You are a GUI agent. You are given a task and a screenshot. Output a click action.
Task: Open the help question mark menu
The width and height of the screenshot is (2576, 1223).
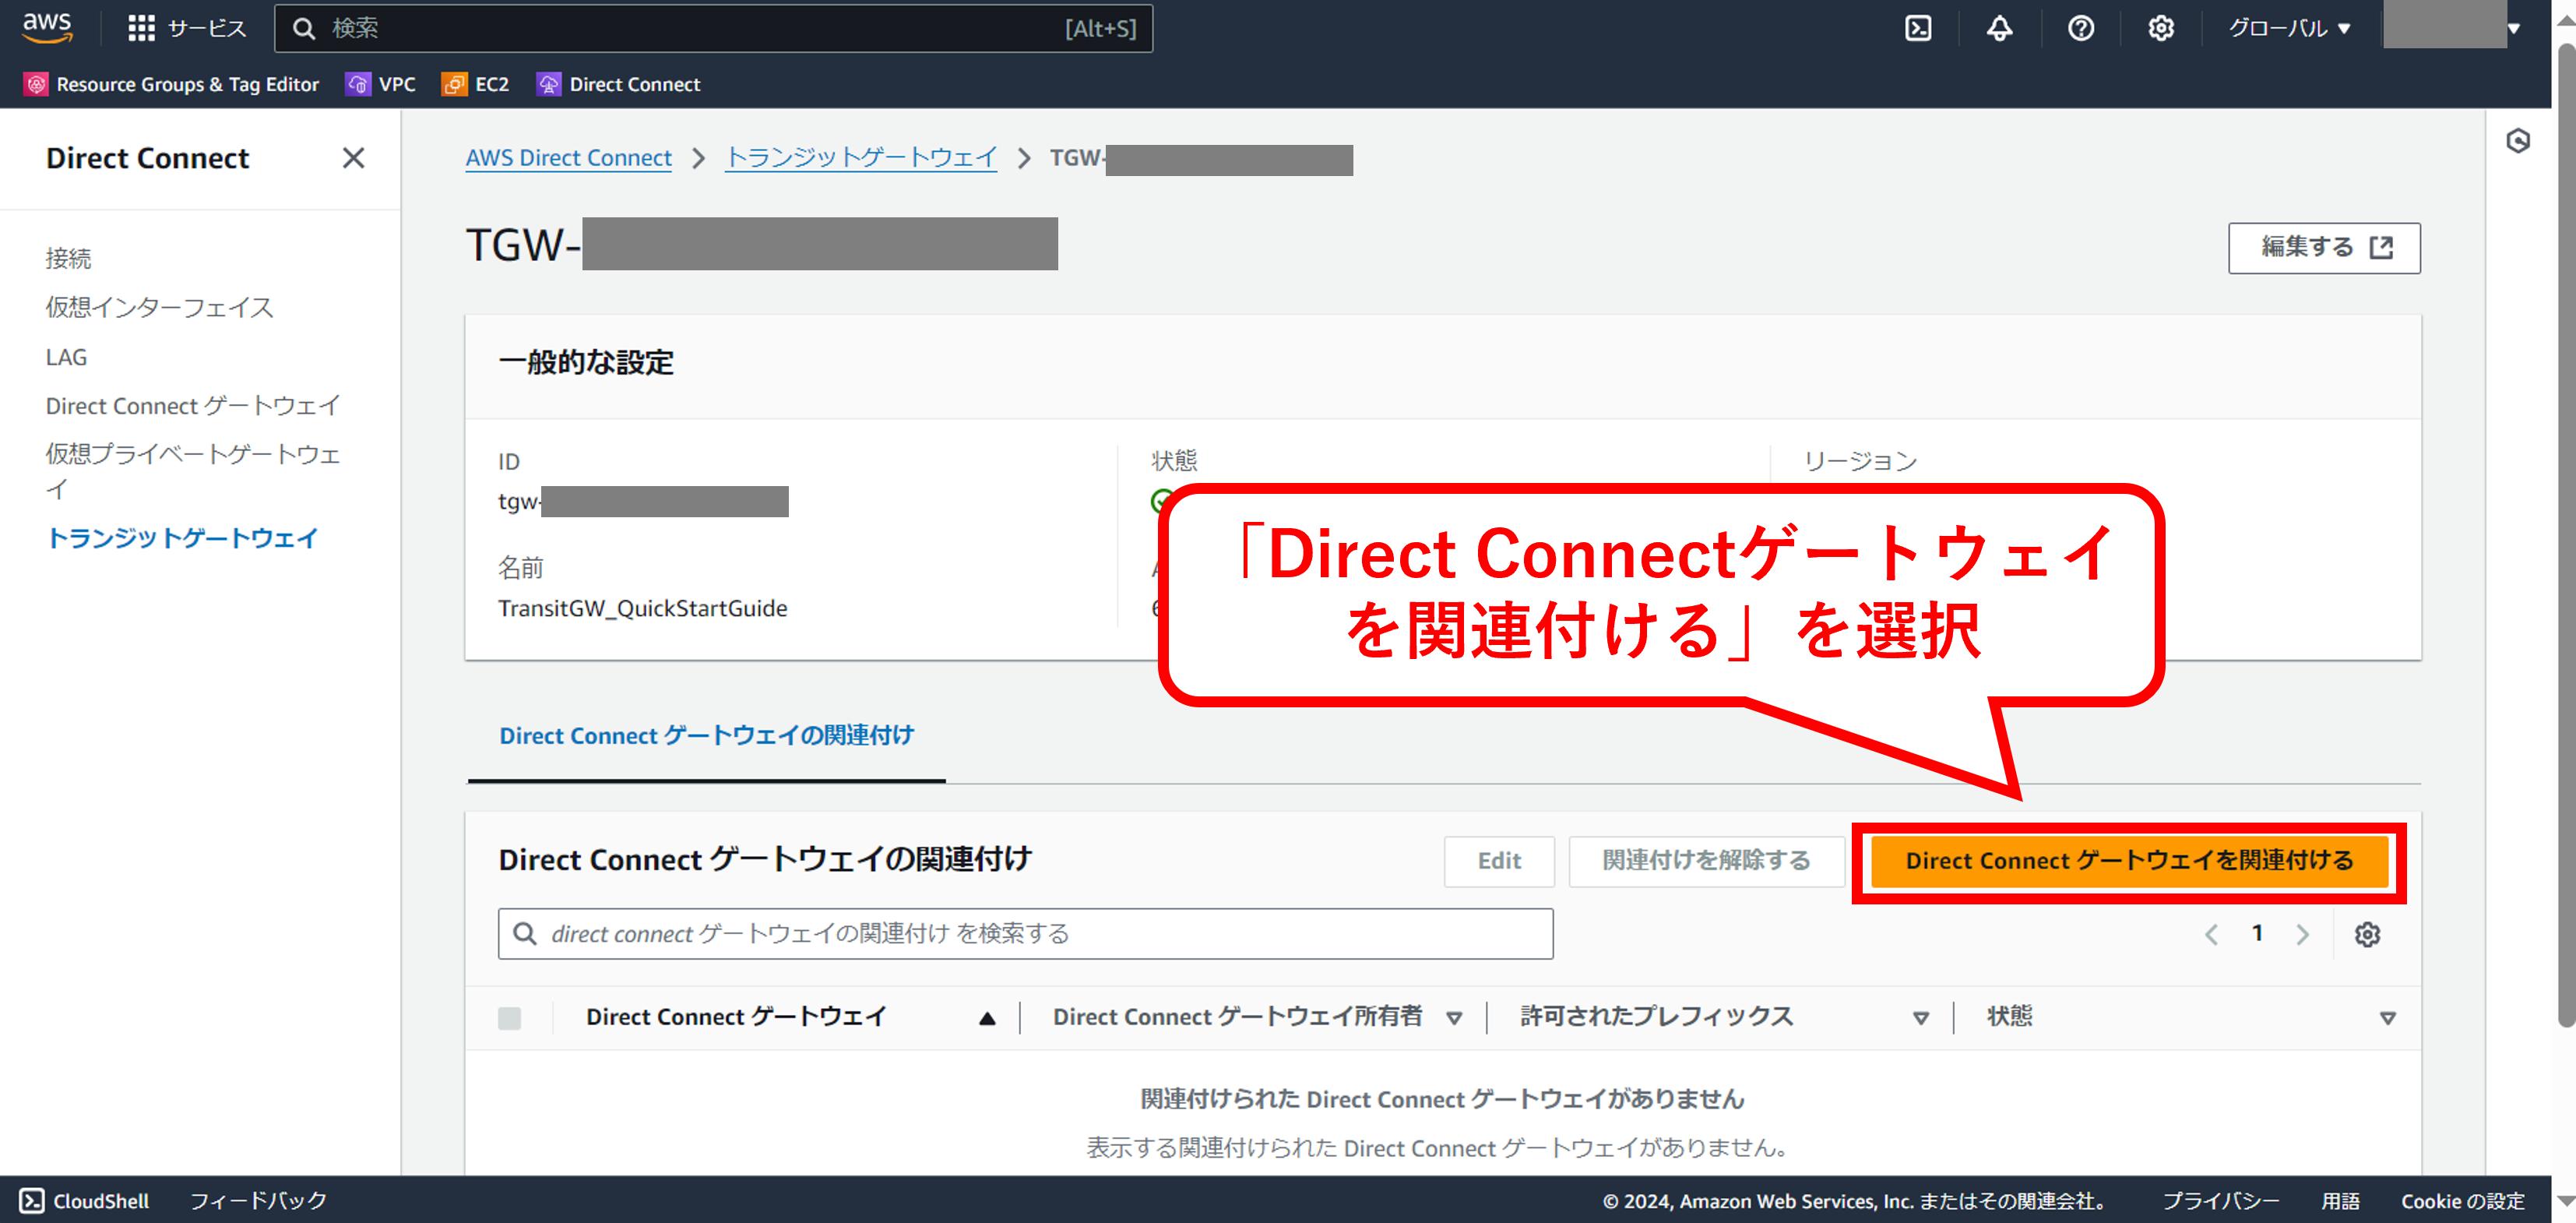2081,28
